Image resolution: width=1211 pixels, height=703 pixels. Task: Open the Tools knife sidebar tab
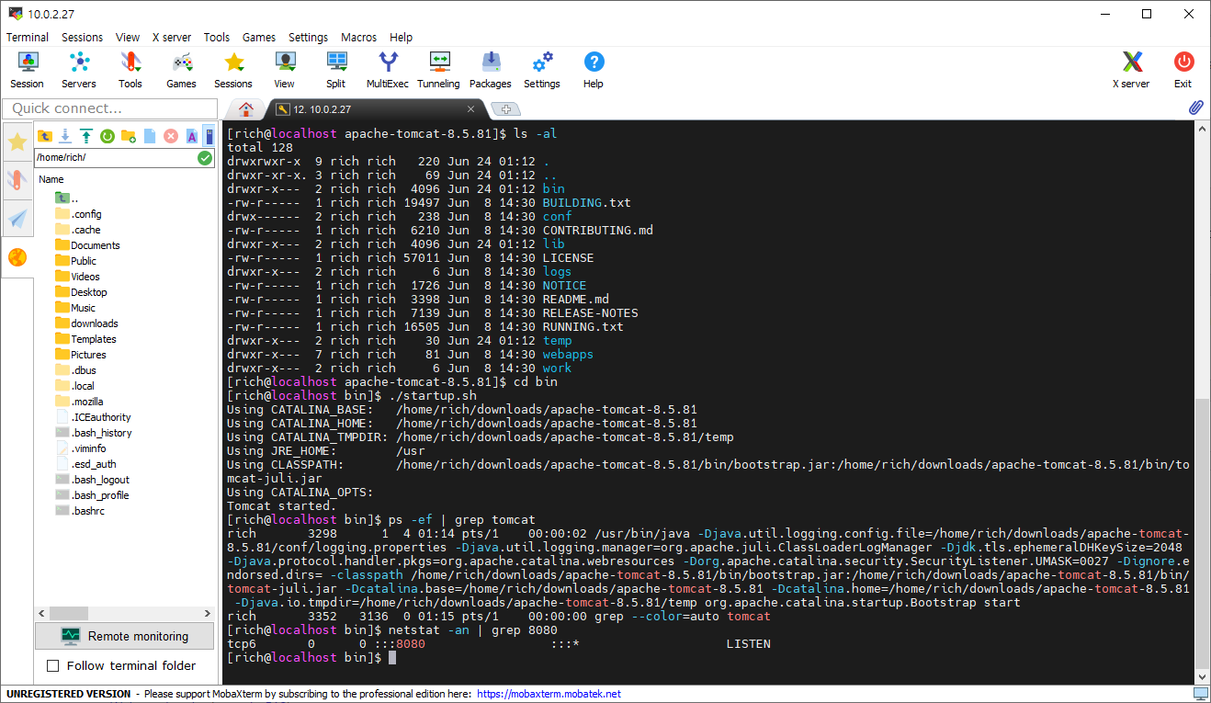click(x=17, y=179)
